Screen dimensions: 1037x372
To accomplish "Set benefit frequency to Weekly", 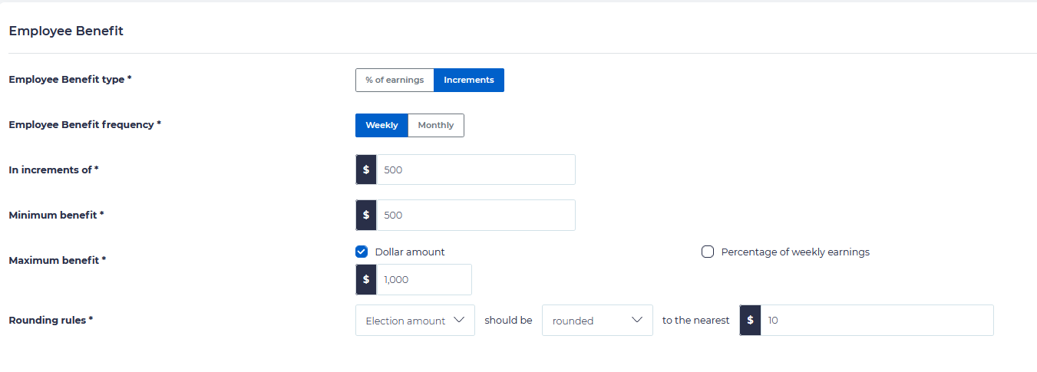I will tap(381, 125).
